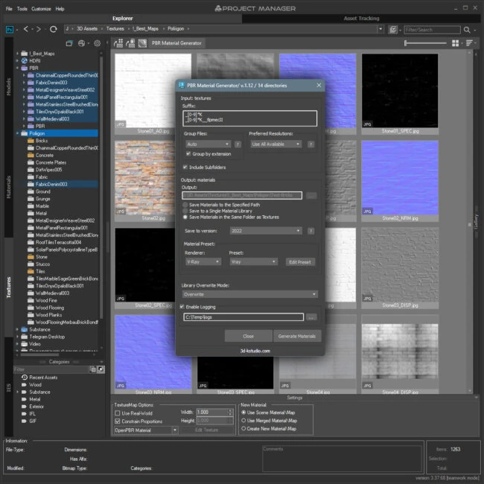The image size is (484, 484).
Task: Select Save Materials to the Specified Path
Action: pos(185,205)
